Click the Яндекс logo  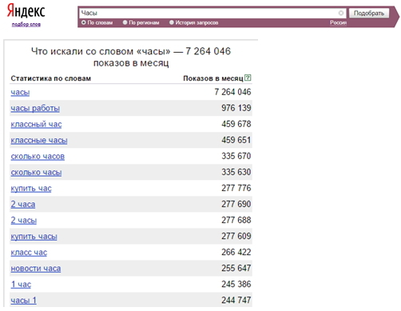pyautogui.click(x=26, y=10)
